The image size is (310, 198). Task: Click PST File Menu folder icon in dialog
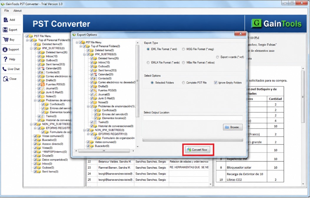[84, 42]
